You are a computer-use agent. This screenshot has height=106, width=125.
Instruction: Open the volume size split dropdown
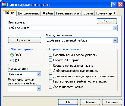click(x=39, y=88)
